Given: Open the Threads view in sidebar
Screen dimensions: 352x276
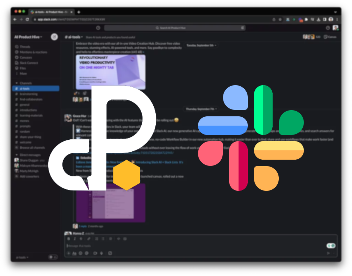Looking at the screenshot, I should [x=22, y=47].
